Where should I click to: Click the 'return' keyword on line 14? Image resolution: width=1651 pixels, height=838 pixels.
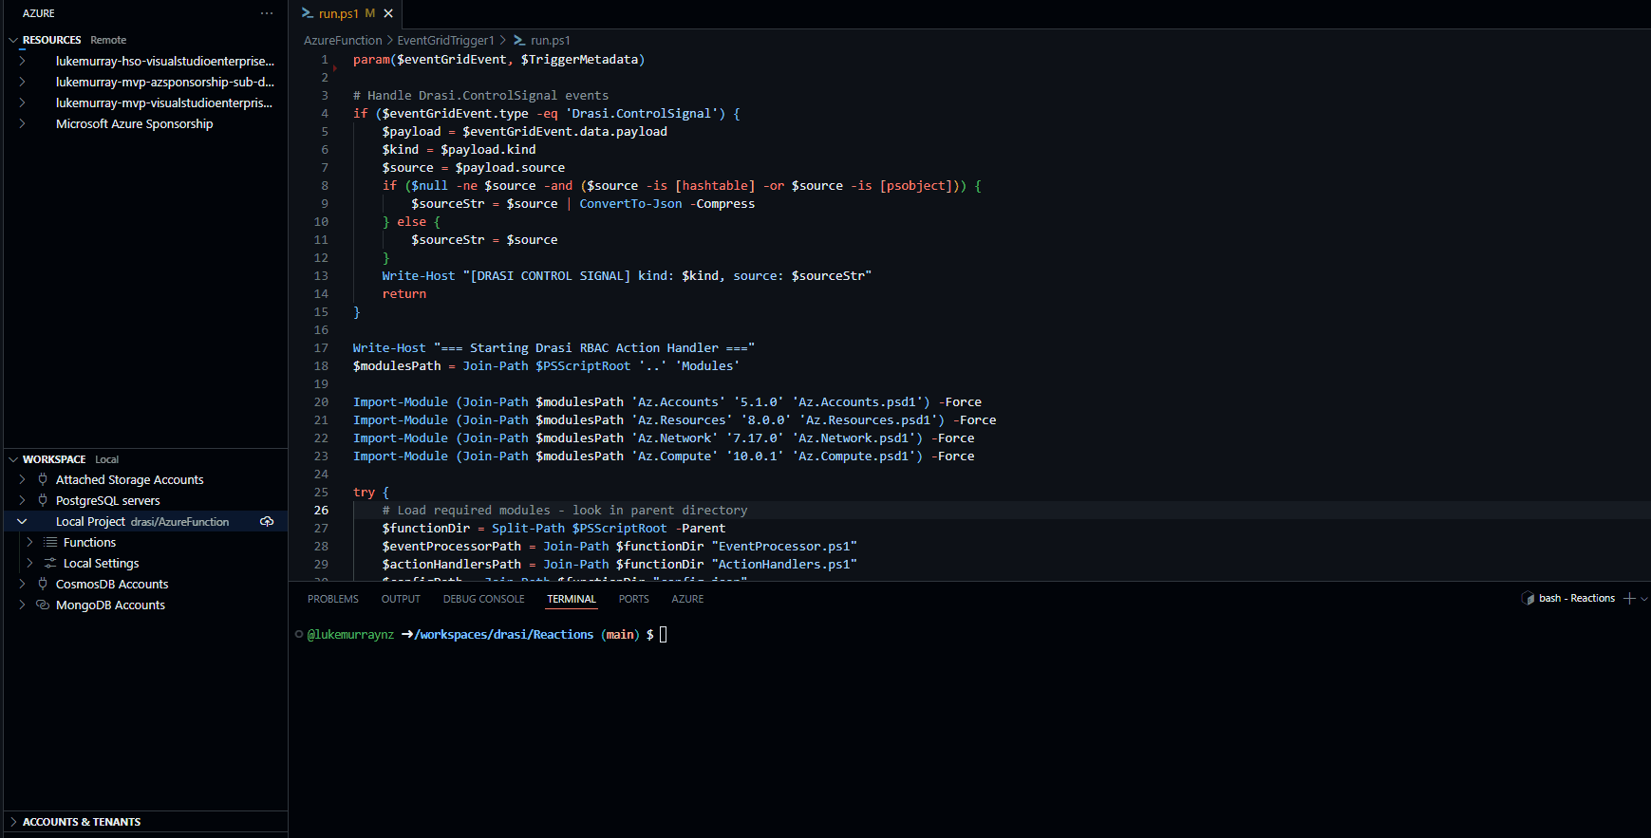404,293
